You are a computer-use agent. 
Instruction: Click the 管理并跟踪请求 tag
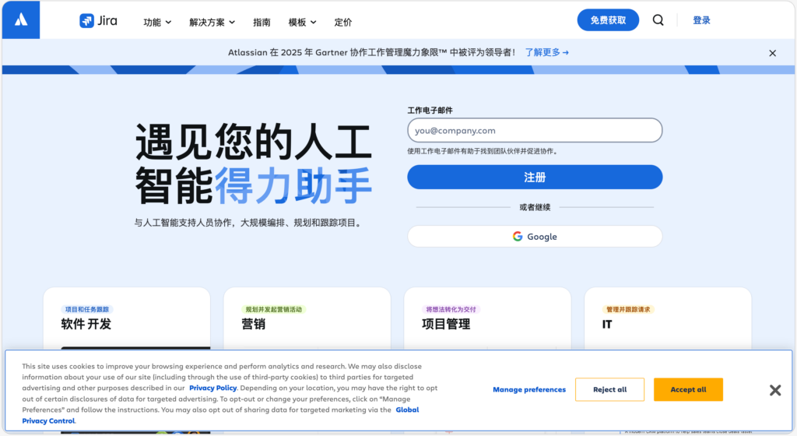(x=628, y=309)
